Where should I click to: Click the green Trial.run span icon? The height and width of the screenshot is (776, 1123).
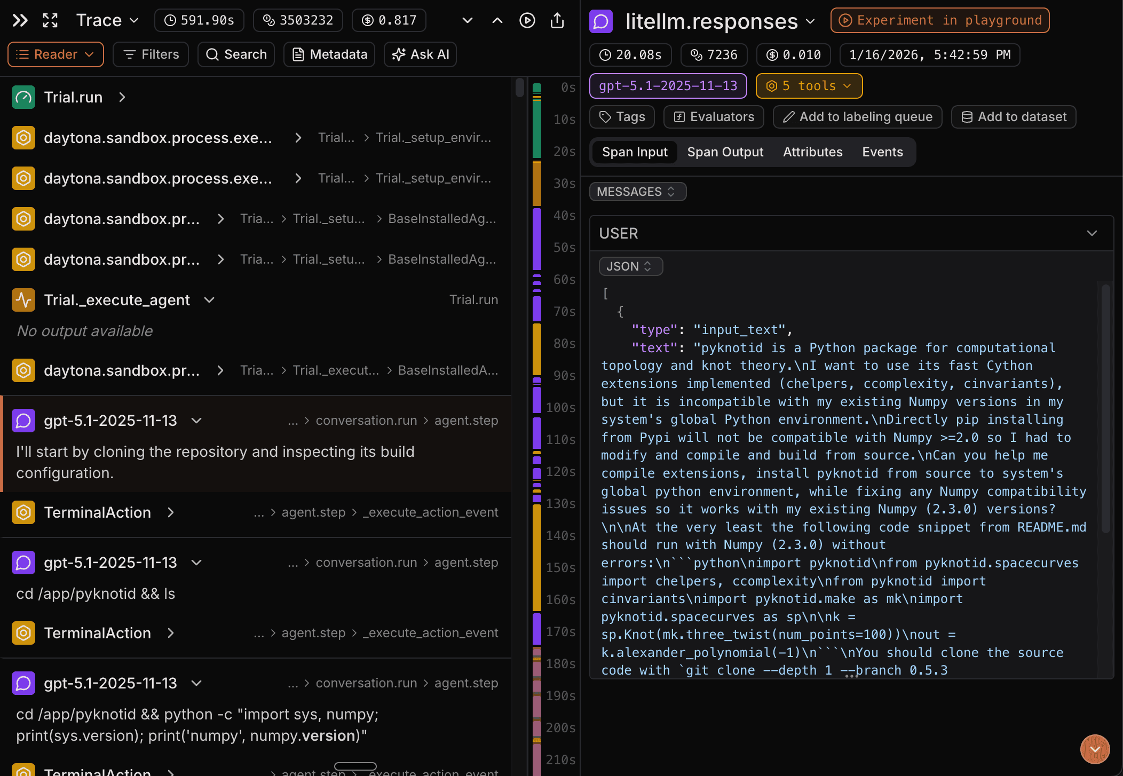coord(23,97)
